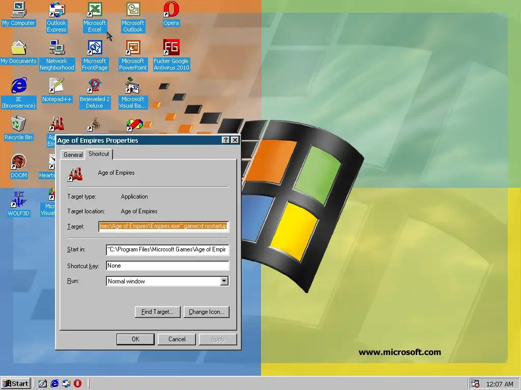Select the brown shortcut icon beside Age of Empires
The image size is (521, 390).
point(95,124)
